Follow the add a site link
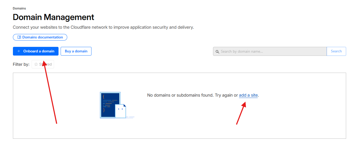Viewport: 358px width, 159px height. tap(248, 95)
